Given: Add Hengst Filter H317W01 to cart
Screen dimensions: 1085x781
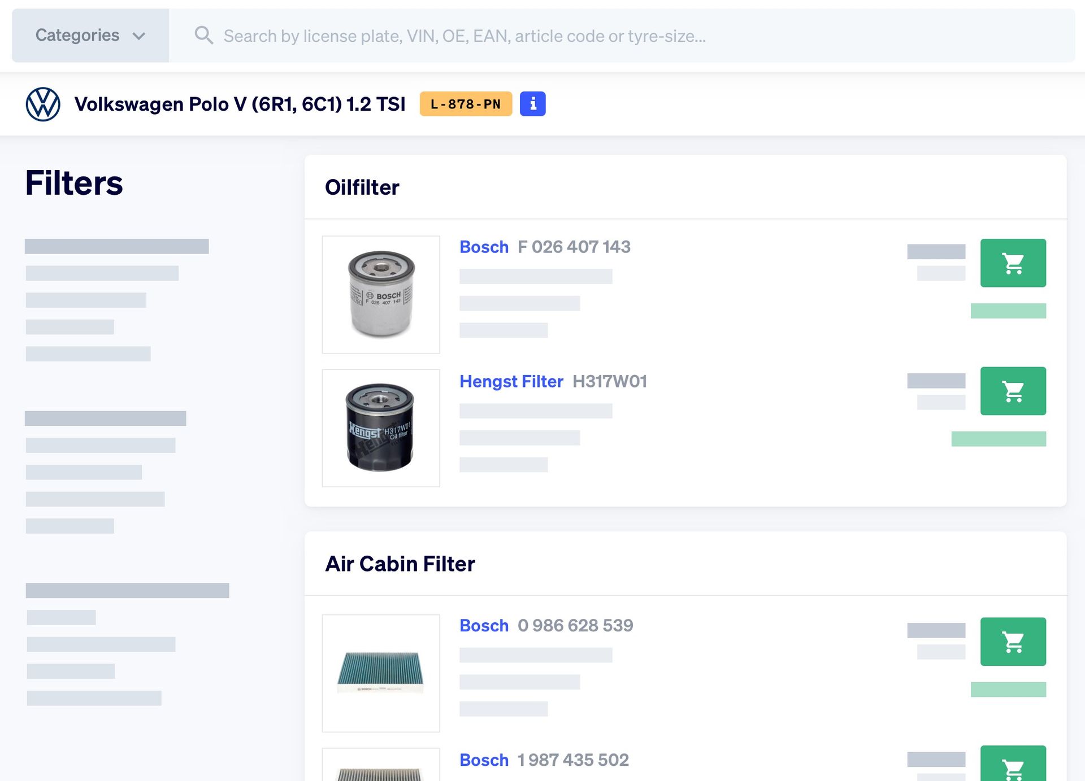Looking at the screenshot, I should click(x=1013, y=391).
